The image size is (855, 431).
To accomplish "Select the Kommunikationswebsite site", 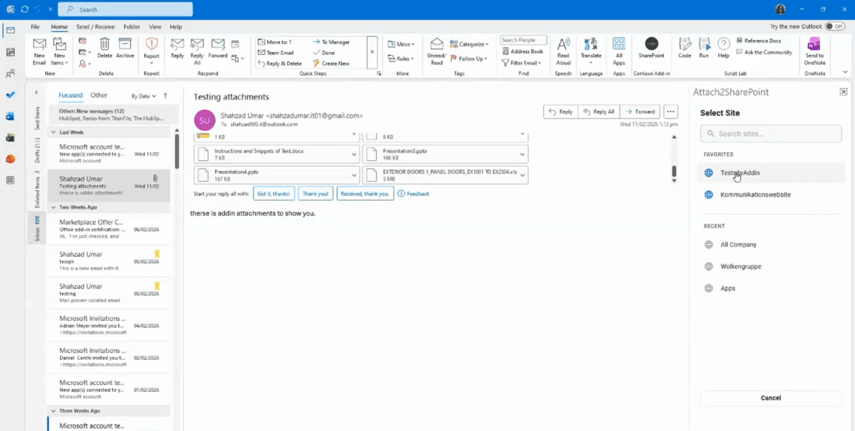I will [771, 195].
